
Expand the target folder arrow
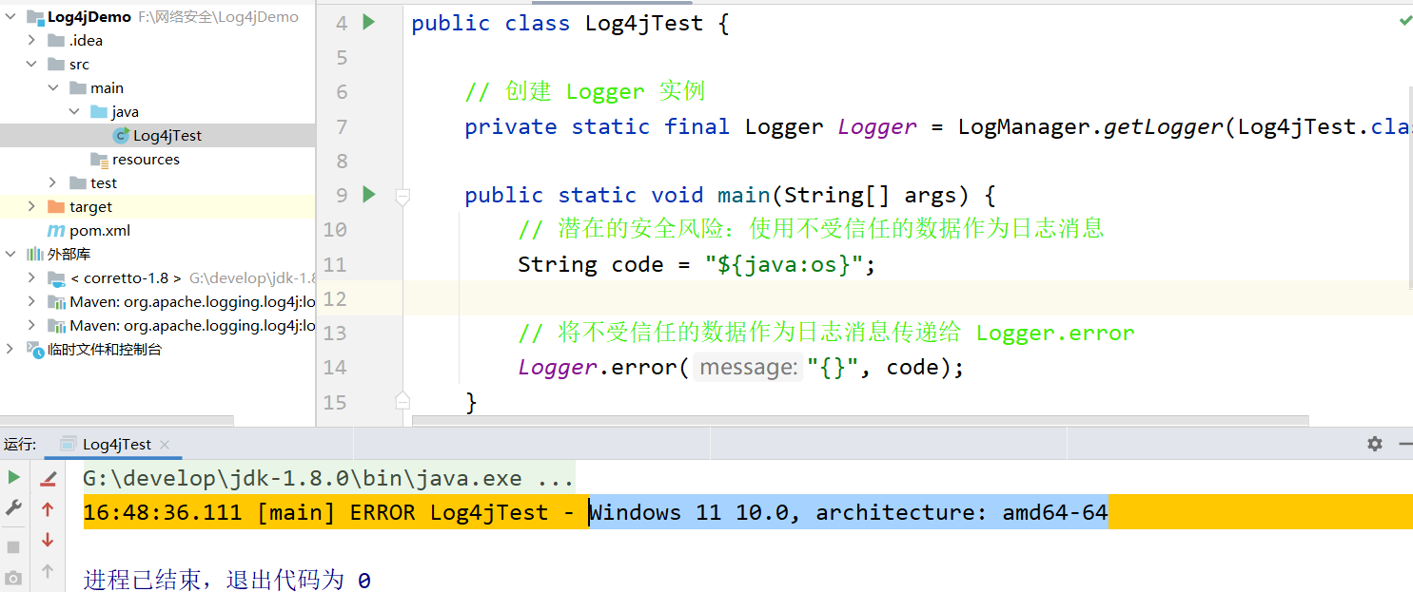coord(31,206)
